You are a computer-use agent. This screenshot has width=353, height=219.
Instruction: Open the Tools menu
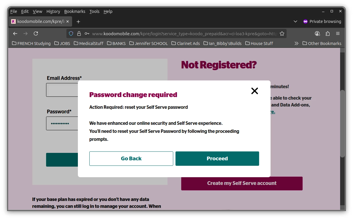tap(94, 11)
